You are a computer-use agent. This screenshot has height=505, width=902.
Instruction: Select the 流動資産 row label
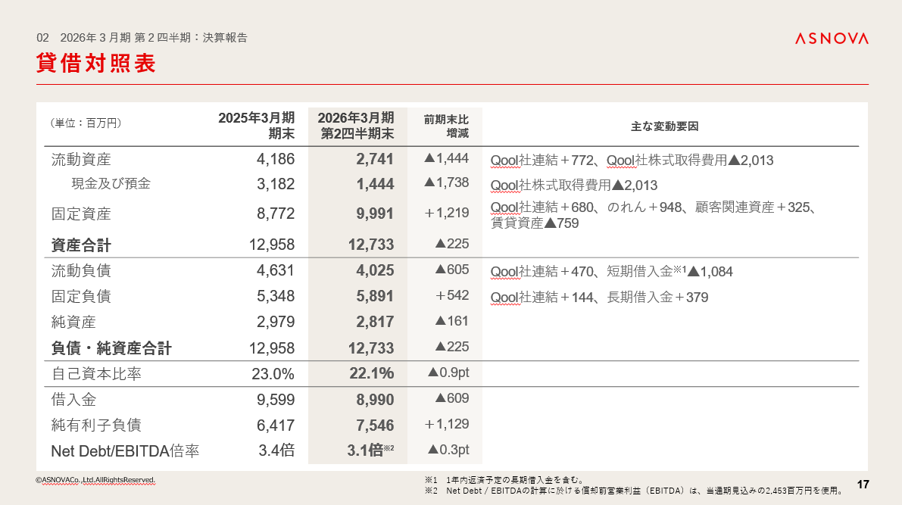coord(81,160)
